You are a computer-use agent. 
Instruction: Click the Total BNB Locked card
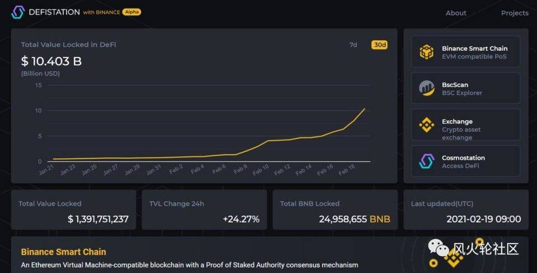(335, 210)
